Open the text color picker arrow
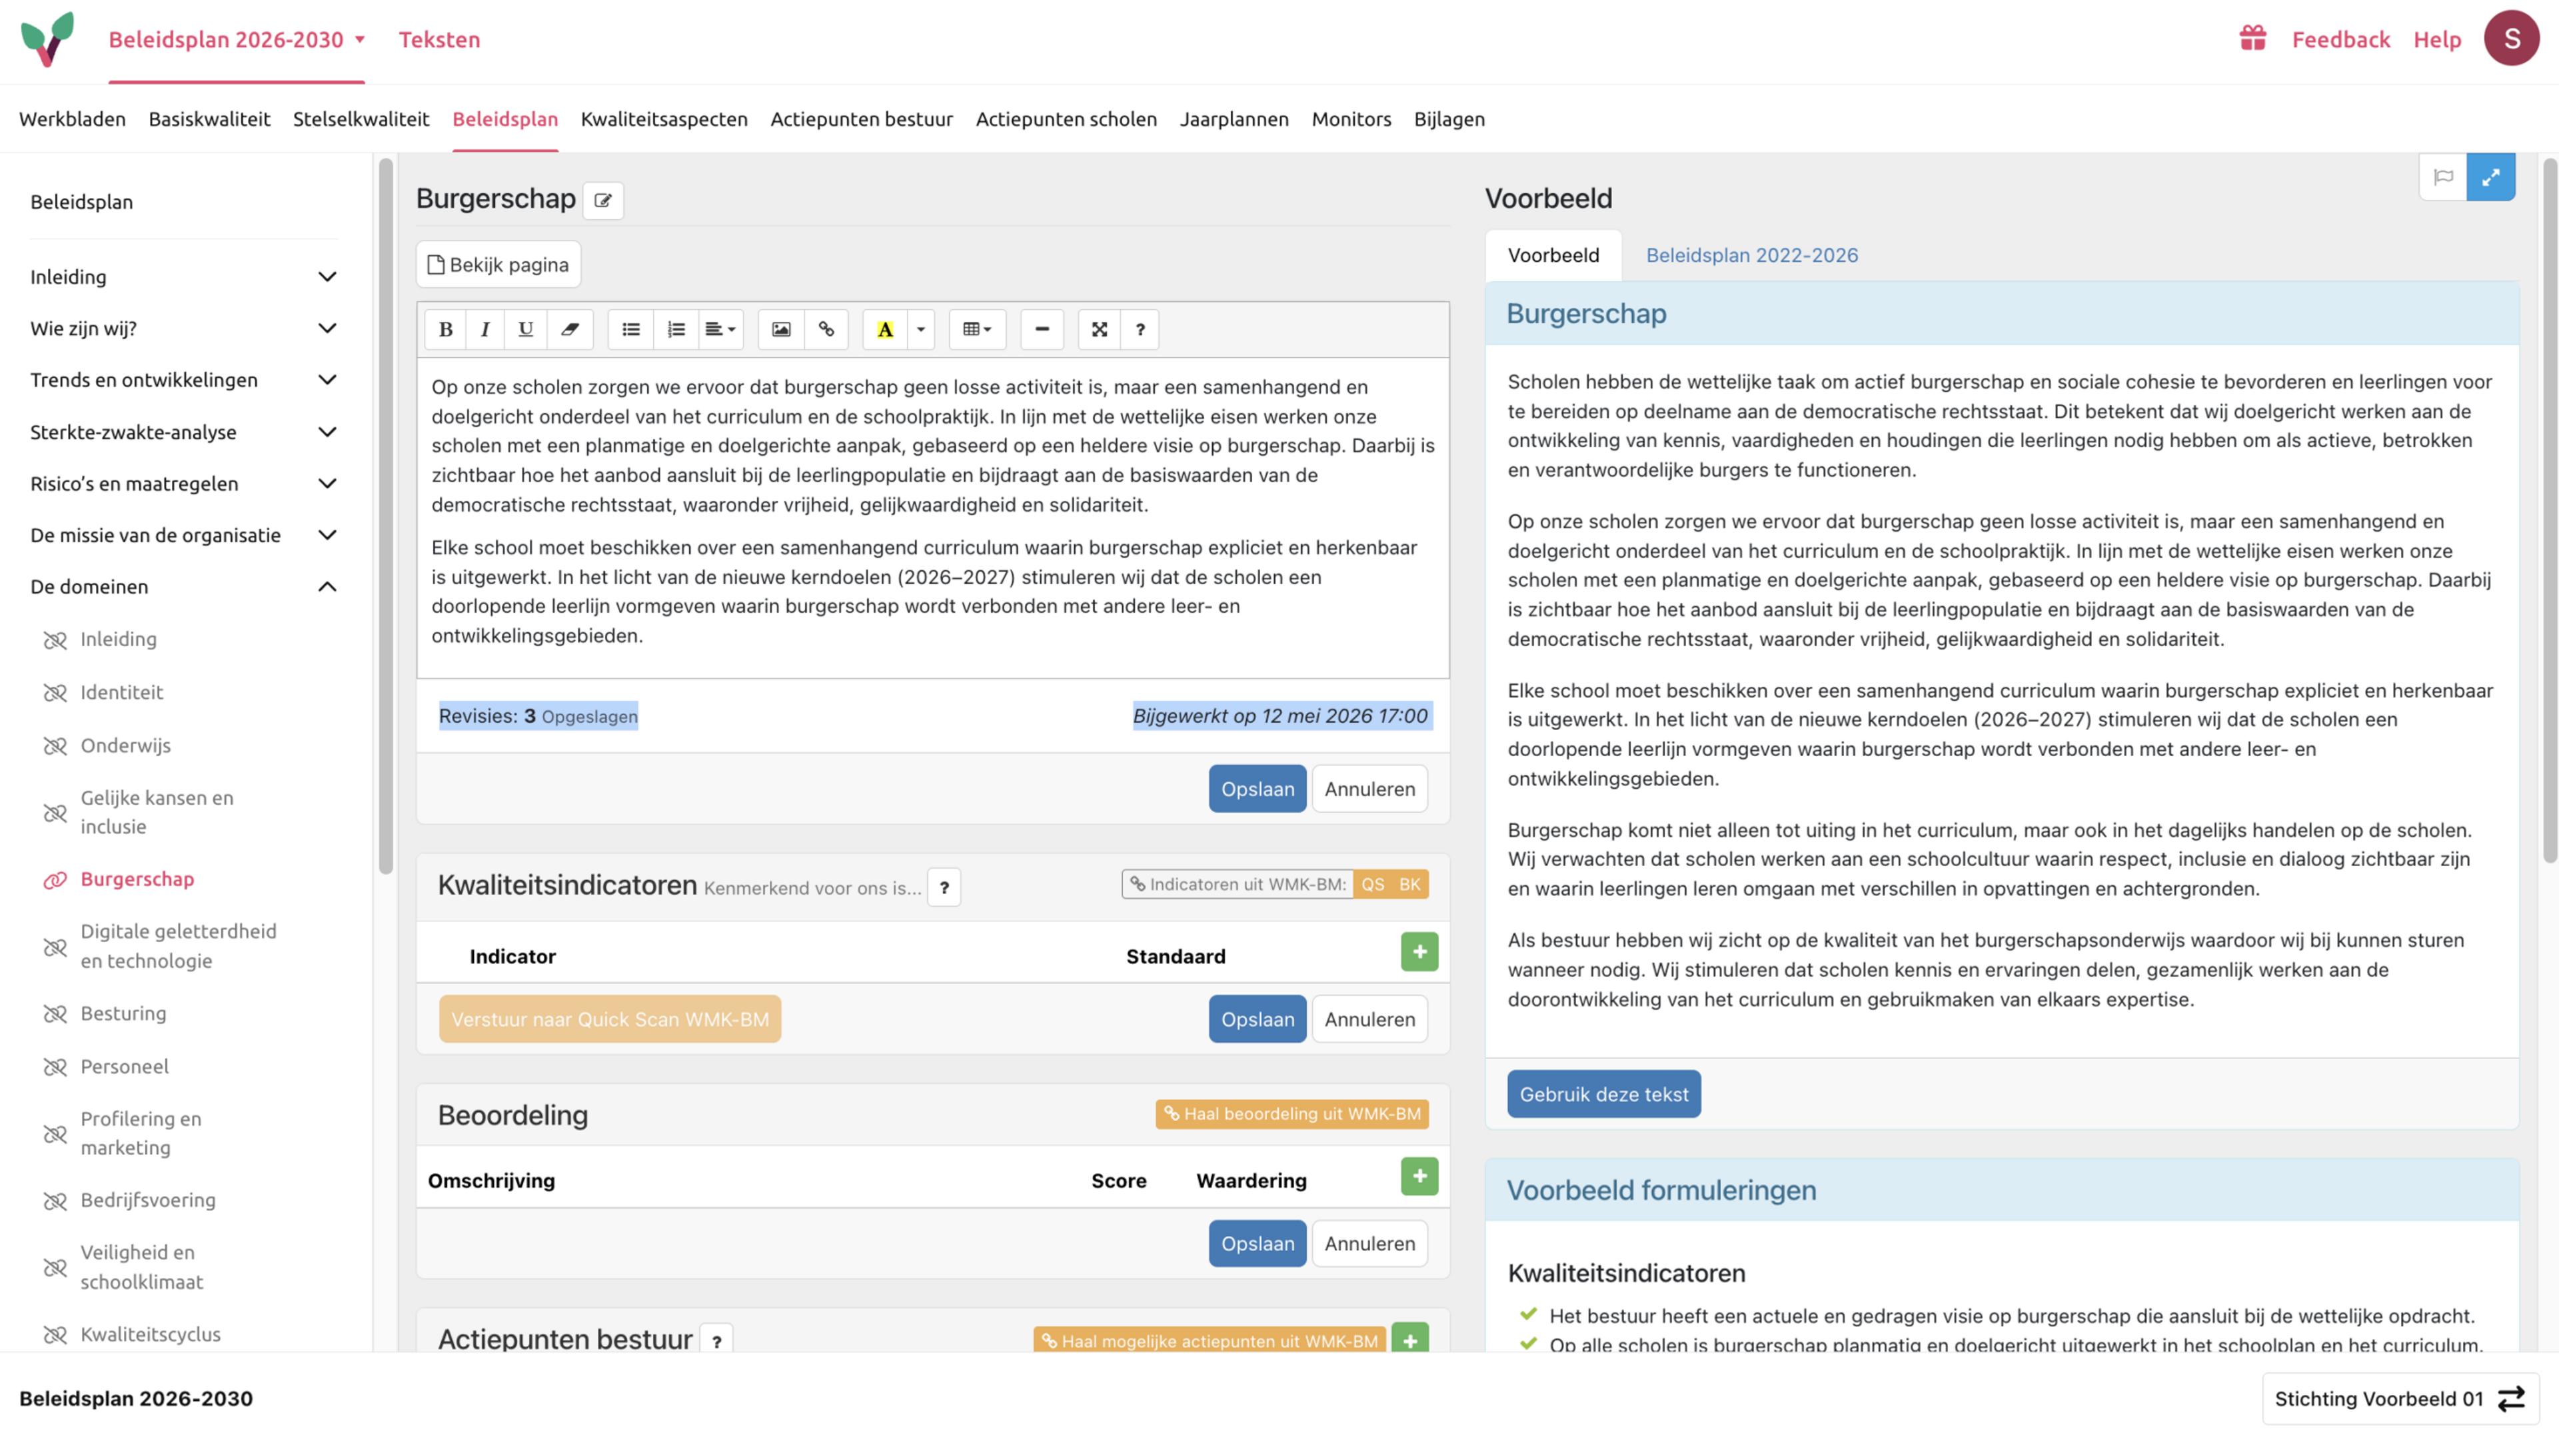This screenshot has height=1429, width=2559. (921, 330)
